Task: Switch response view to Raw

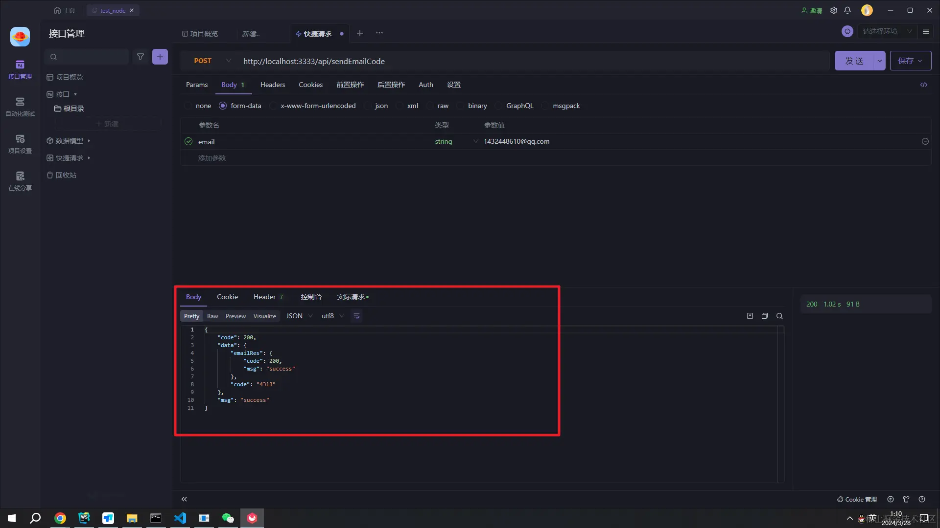Action: (212, 316)
